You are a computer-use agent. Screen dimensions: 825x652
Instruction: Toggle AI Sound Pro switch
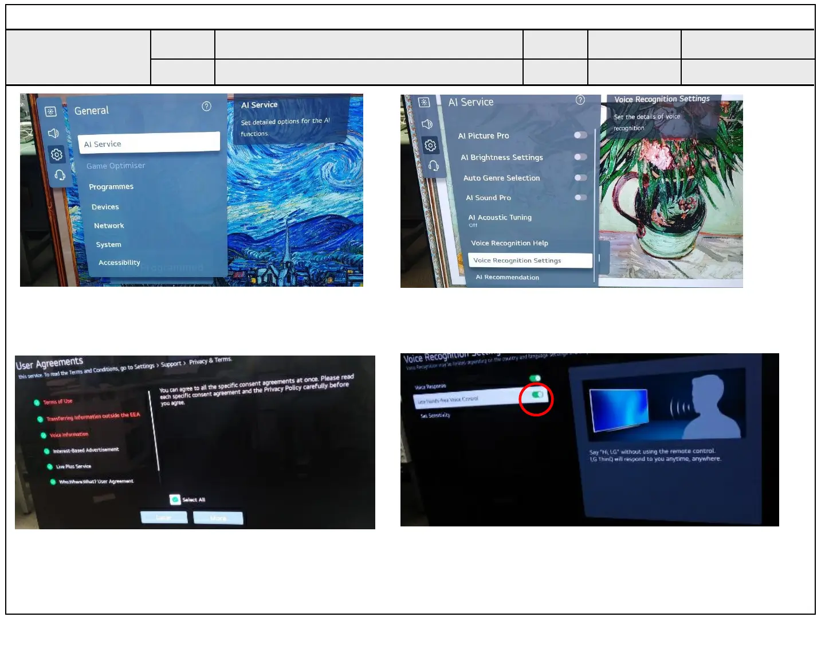[581, 197]
